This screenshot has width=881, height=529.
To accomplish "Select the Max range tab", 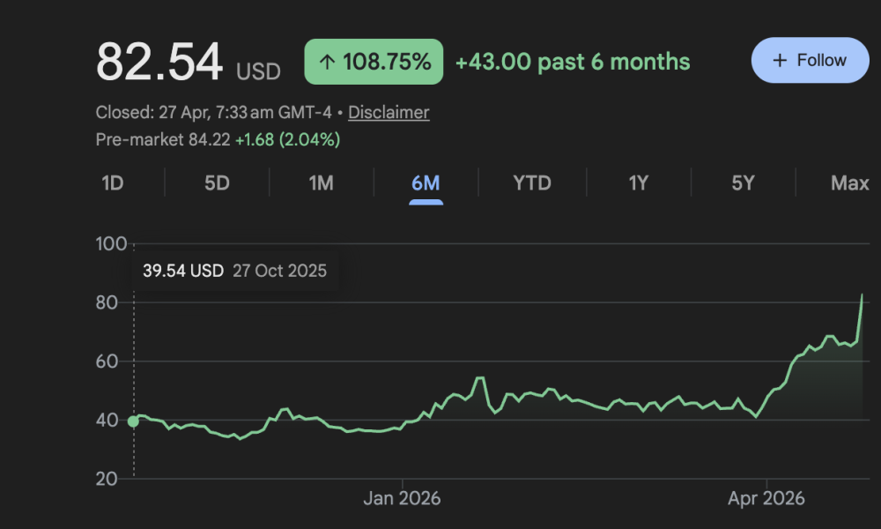I will 849,183.
